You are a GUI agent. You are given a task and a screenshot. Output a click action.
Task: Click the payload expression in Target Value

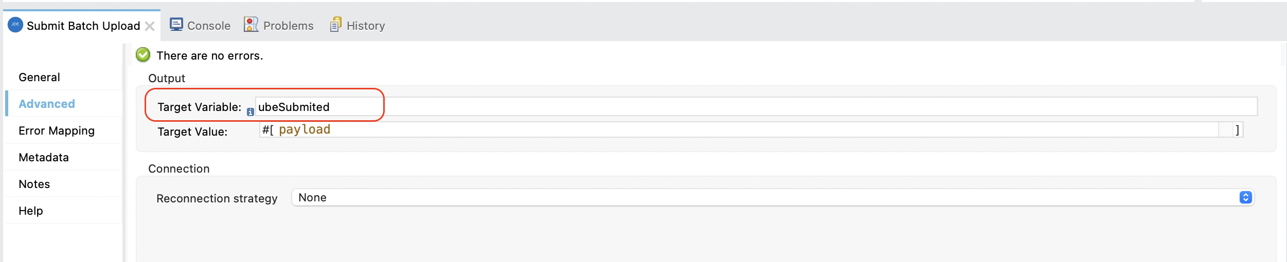[305, 130]
